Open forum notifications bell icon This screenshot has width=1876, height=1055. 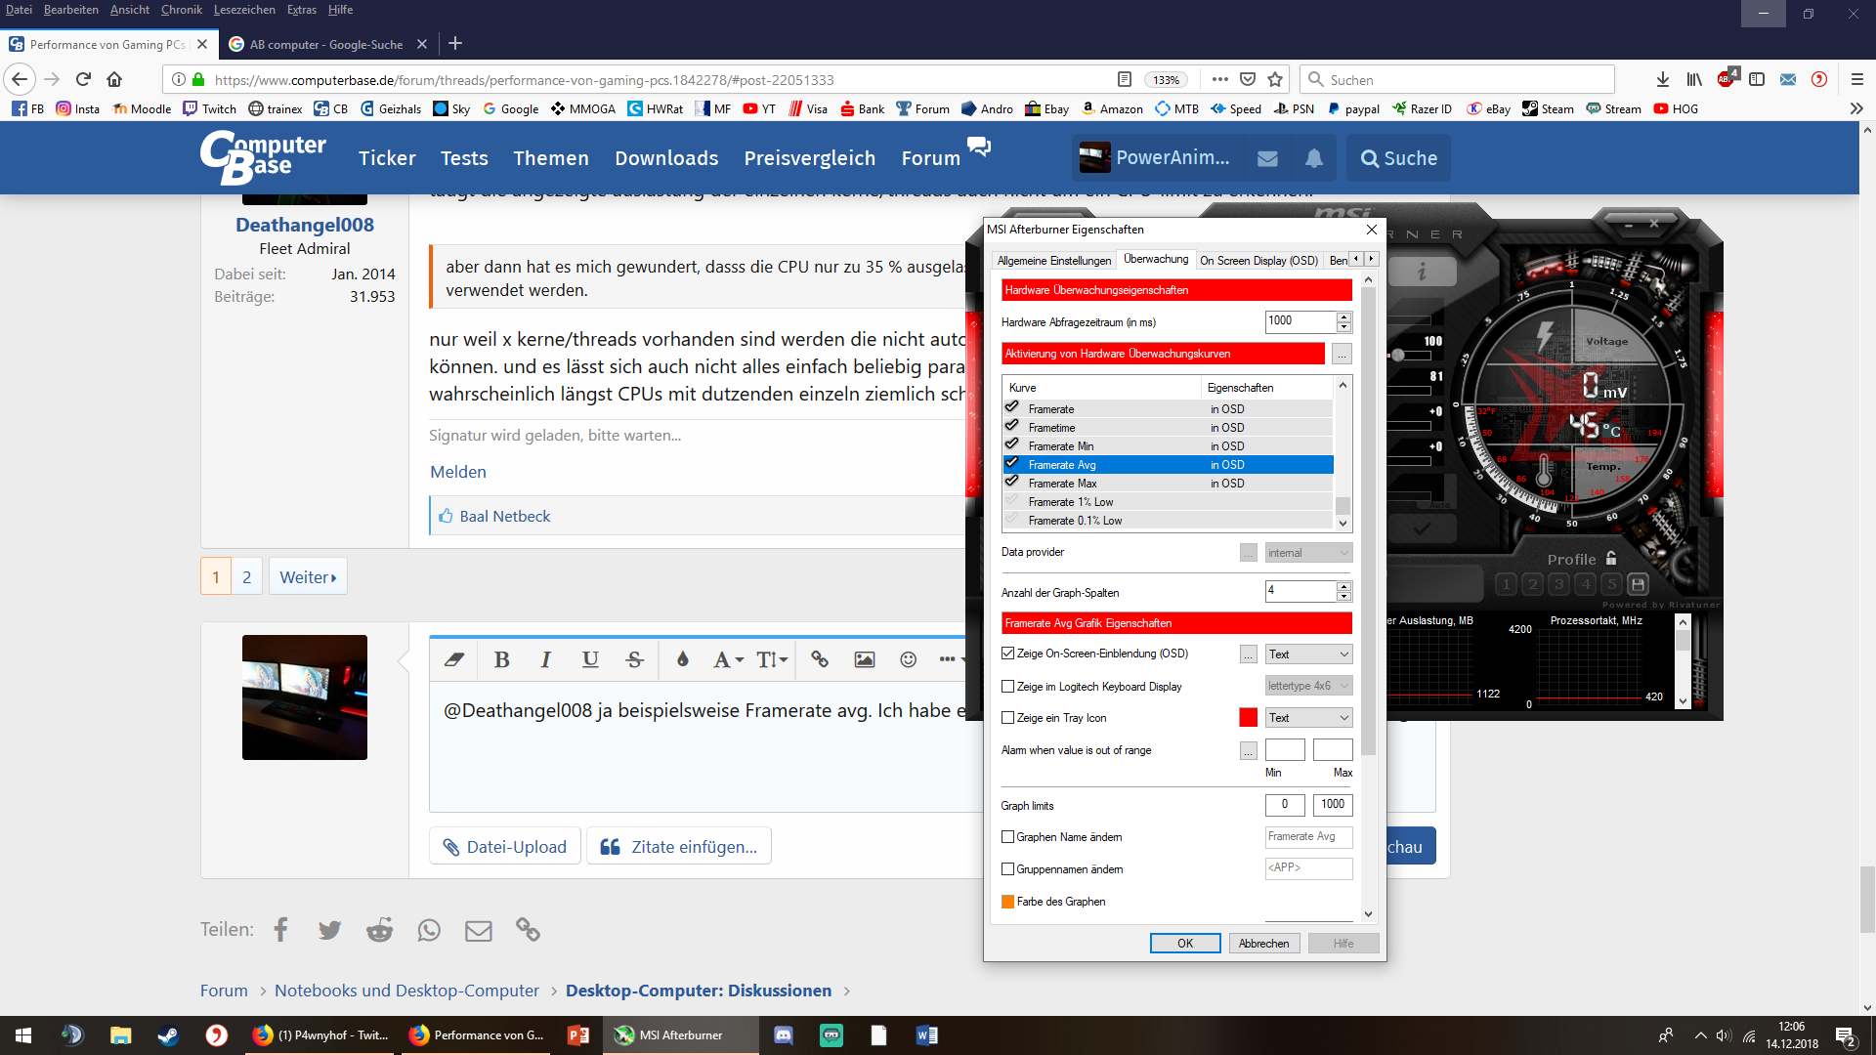point(1314,158)
